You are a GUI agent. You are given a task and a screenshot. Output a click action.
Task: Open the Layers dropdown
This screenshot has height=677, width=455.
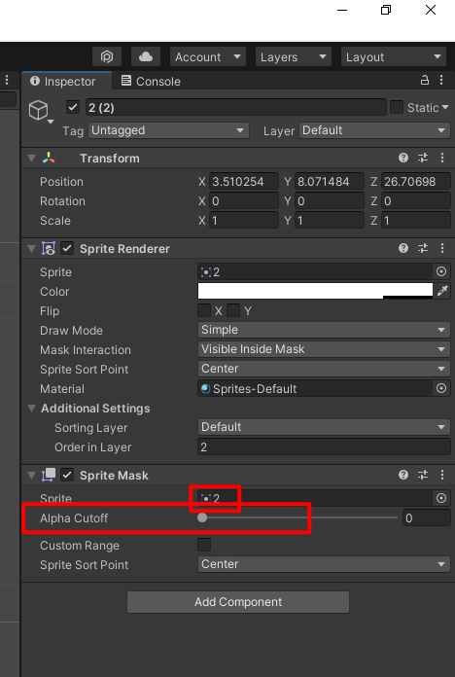point(294,57)
